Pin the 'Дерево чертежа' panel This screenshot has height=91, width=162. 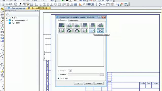(x=35, y=11)
